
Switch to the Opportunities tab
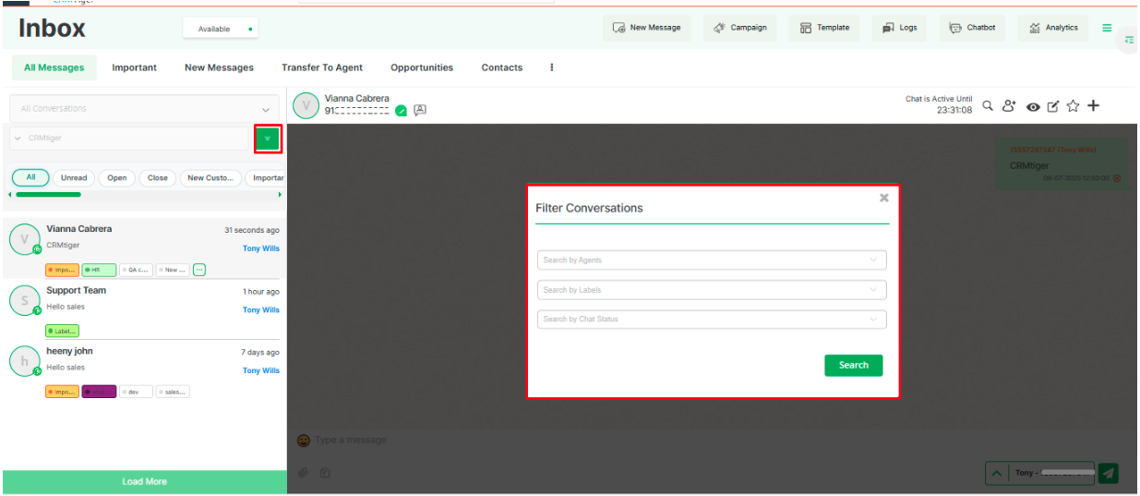pyautogui.click(x=422, y=67)
